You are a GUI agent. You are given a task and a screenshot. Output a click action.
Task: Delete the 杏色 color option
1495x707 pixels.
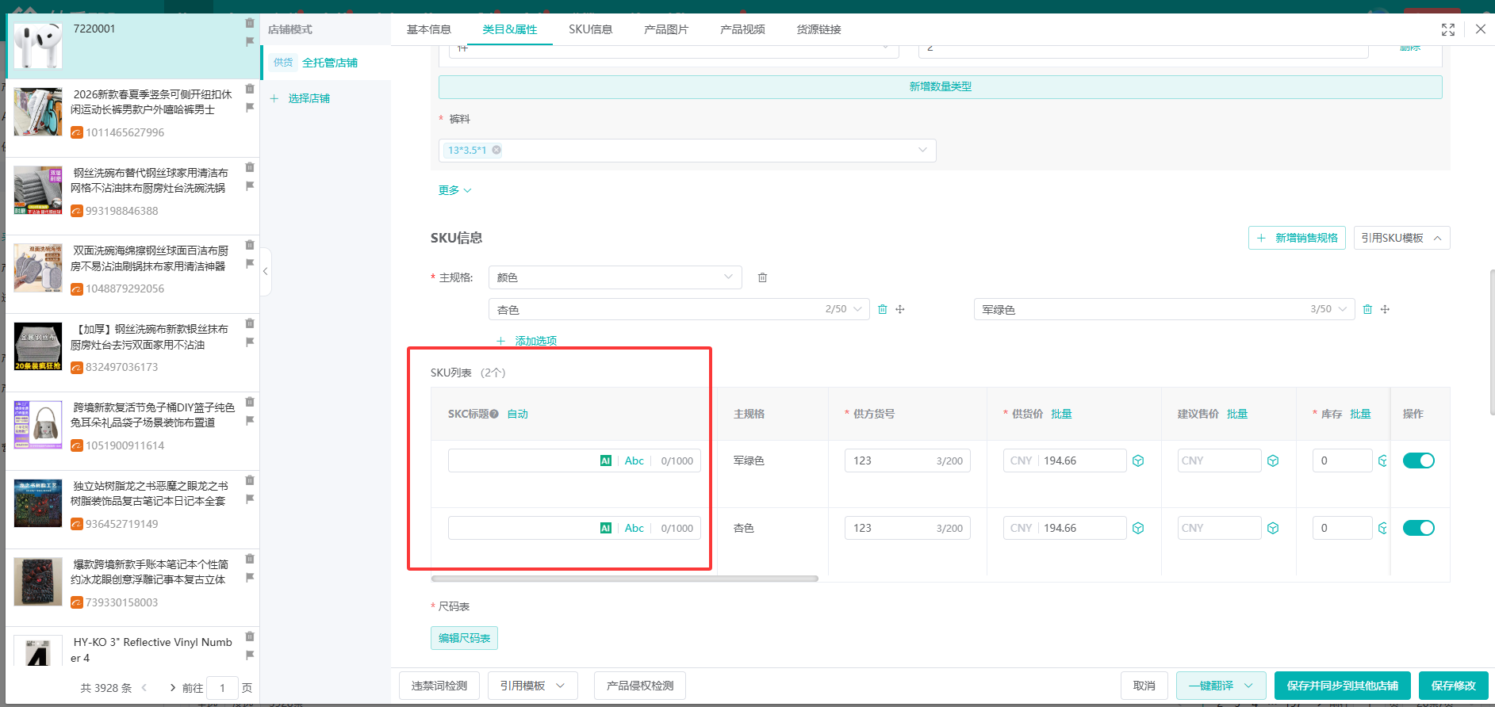click(x=883, y=309)
